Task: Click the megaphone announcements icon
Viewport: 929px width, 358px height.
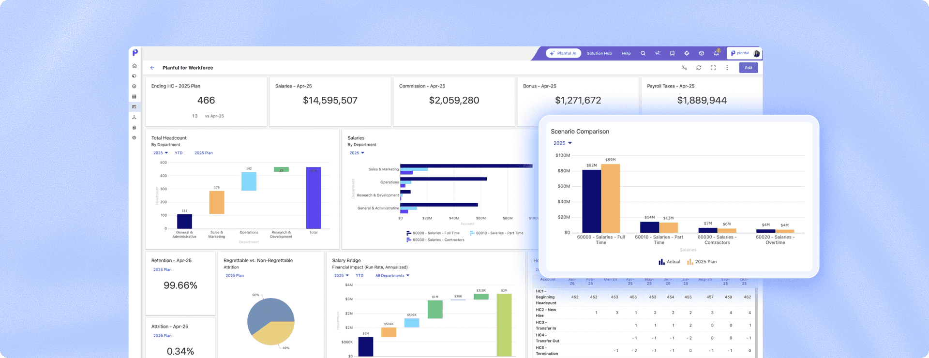Action: tap(658, 53)
